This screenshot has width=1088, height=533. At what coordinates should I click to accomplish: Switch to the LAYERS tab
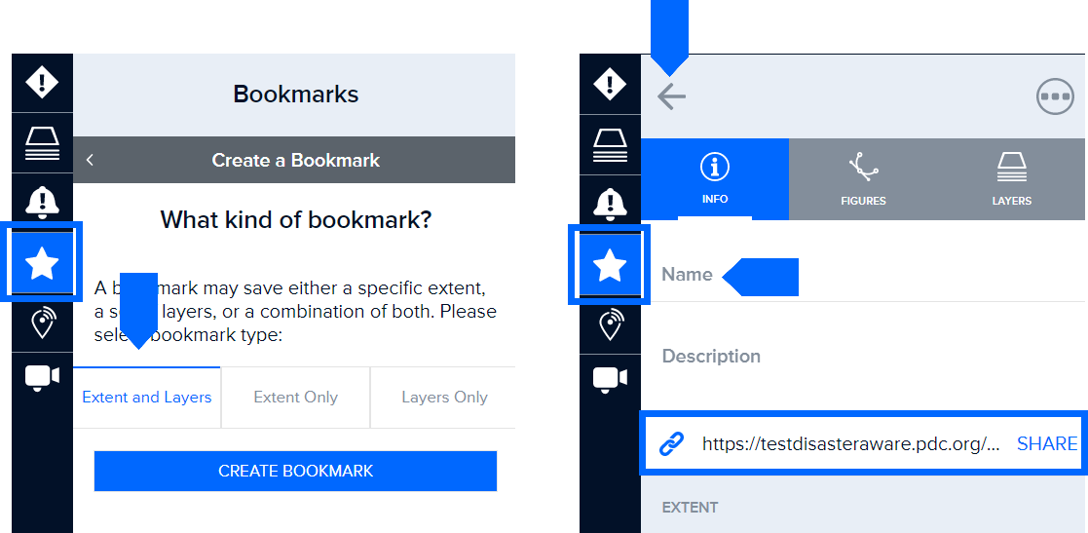click(1012, 179)
